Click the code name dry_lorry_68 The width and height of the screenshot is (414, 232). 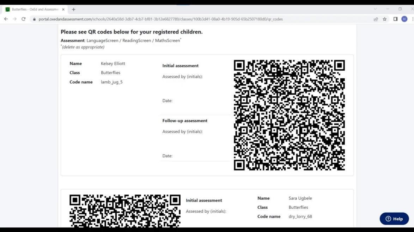click(300, 217)
